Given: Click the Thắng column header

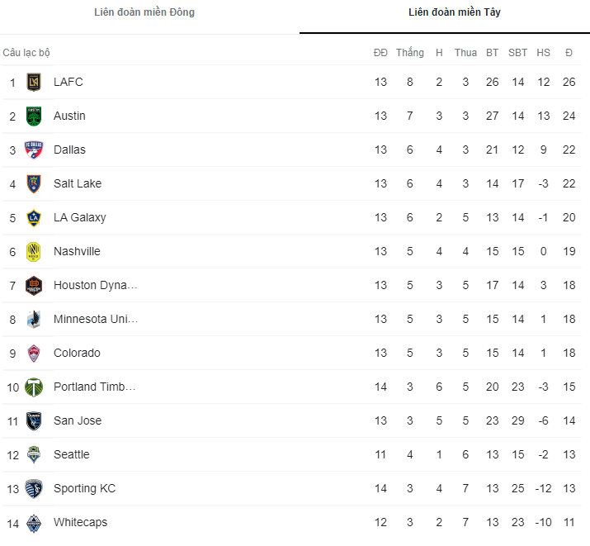Looking at the screenshot, I should (409, 53).
